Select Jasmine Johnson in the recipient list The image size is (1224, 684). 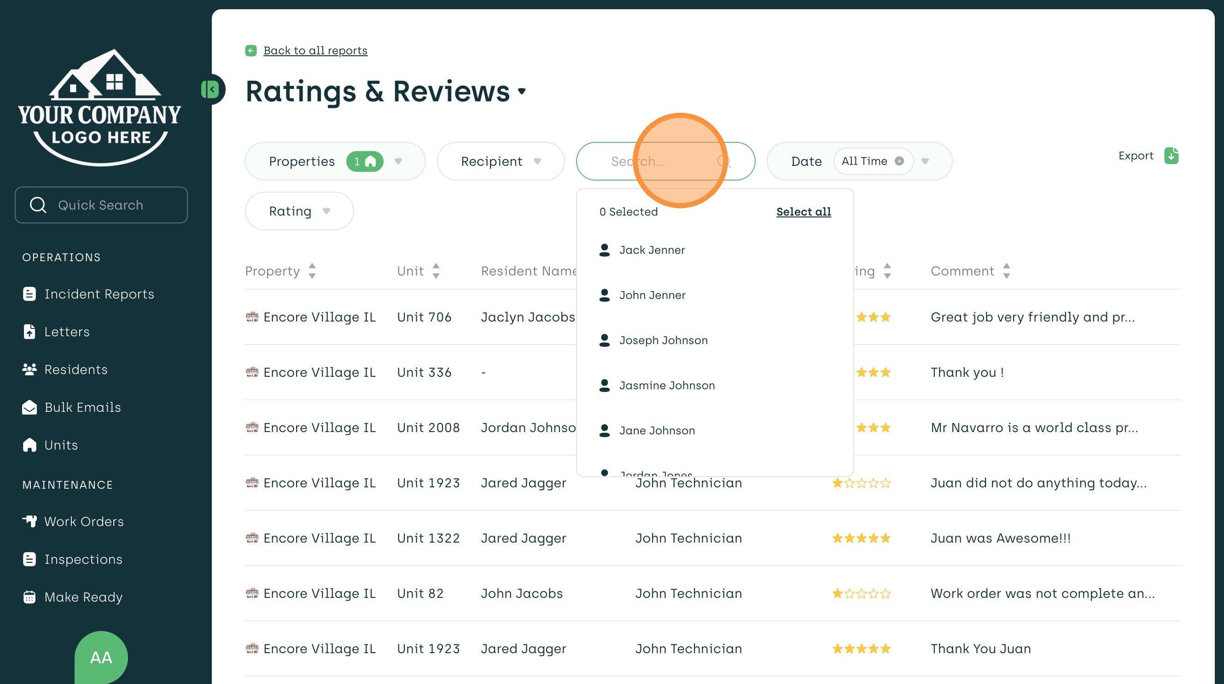[666, 386]
